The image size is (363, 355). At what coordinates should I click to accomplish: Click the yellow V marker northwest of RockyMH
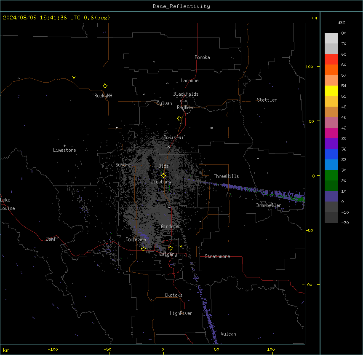(x=74, y=78)
